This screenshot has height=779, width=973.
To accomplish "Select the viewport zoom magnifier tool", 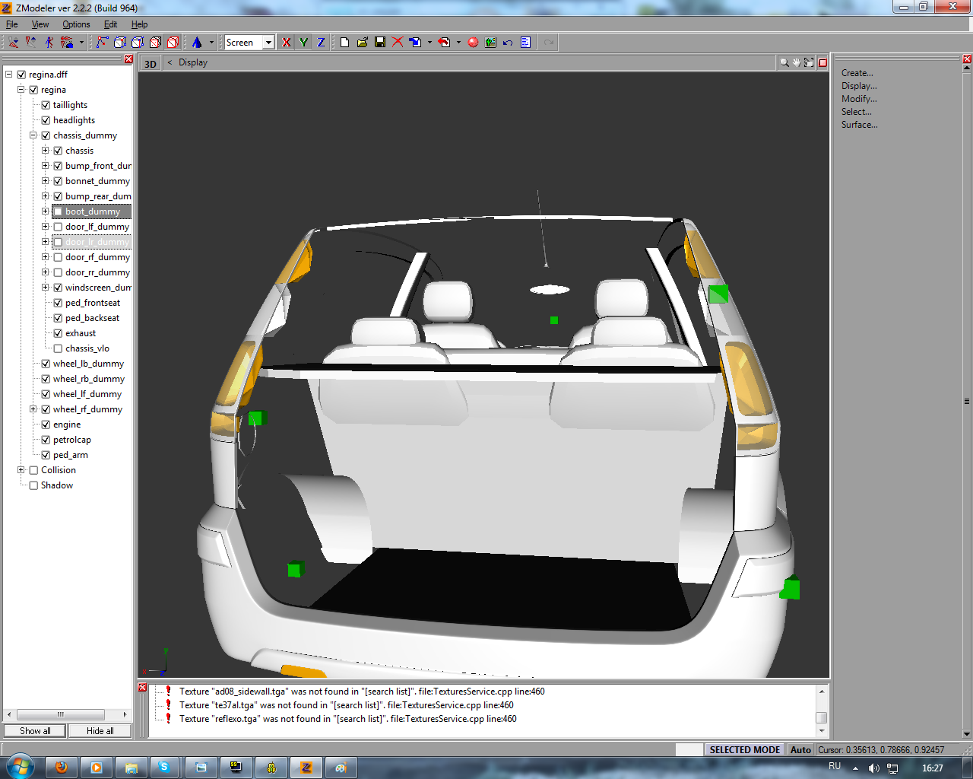I will point(784,62).
